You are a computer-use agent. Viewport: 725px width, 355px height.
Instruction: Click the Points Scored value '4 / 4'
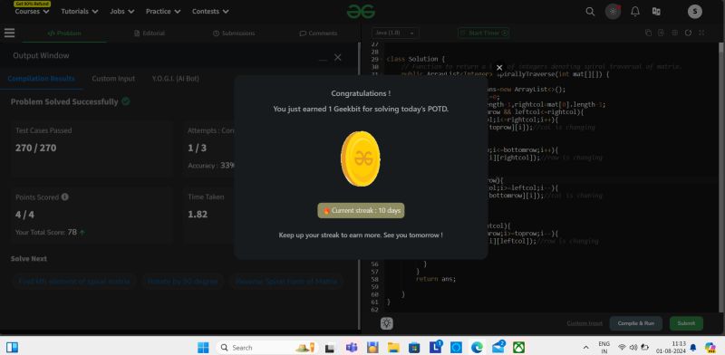tap(24, 215)
